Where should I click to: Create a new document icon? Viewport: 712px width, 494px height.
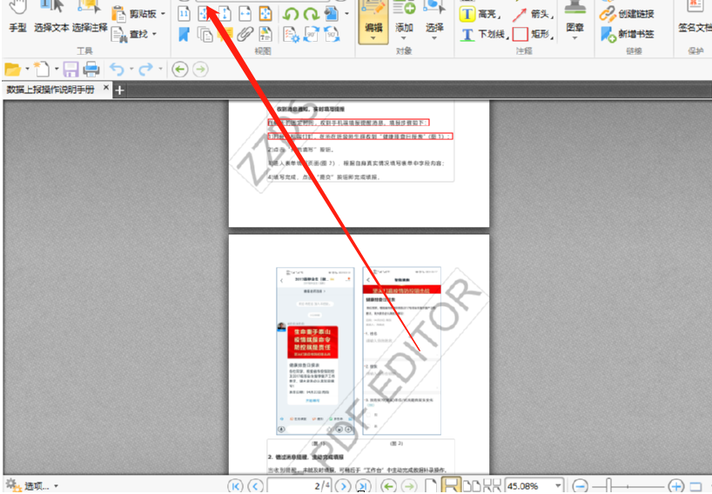click(43, 70)
